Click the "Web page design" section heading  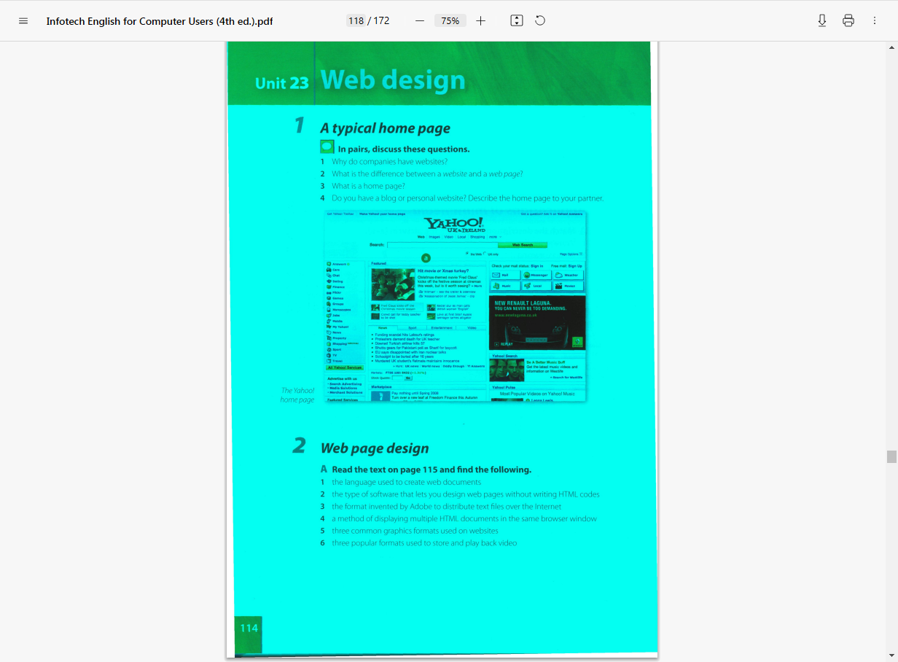click(375, 448)
